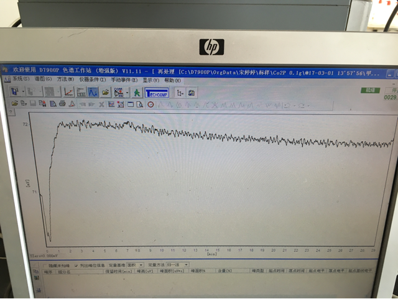Click the redo arrow icon

click(x=302, y=106)
